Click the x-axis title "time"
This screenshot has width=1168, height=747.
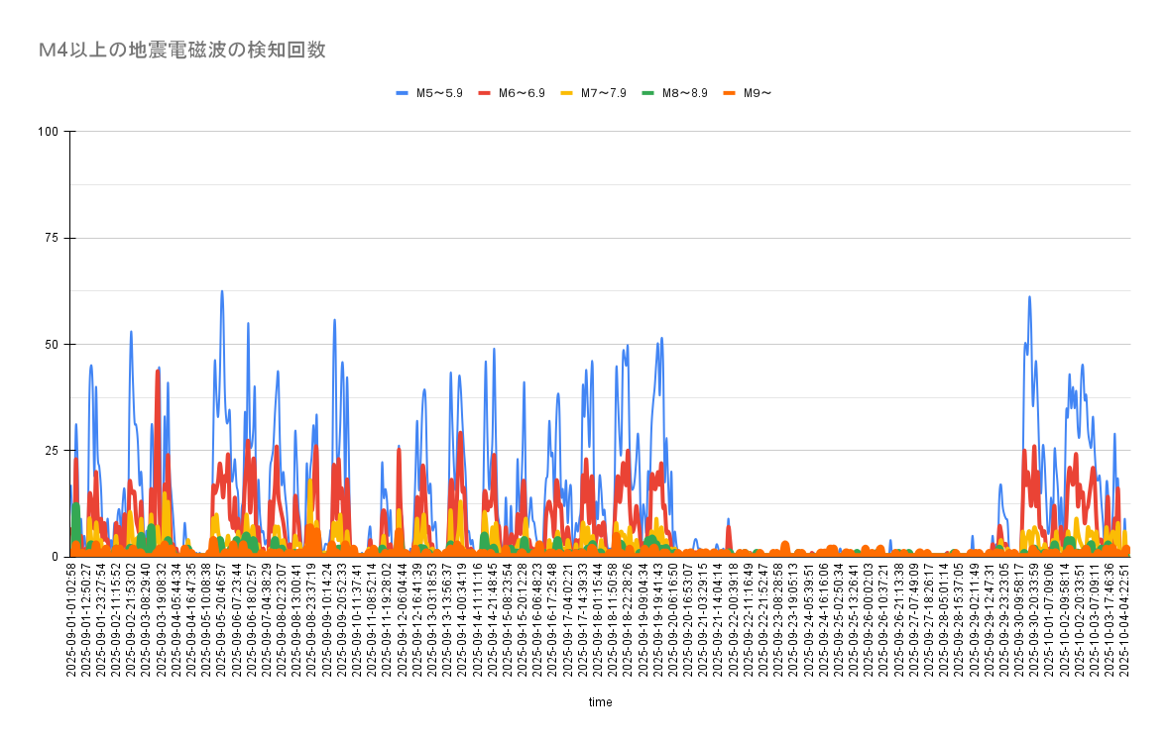(600, 702)
